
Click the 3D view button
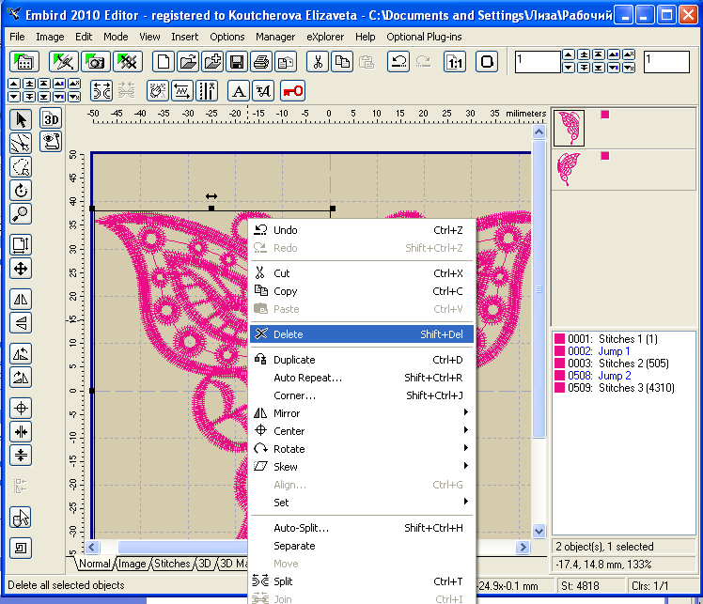[51, 119]
